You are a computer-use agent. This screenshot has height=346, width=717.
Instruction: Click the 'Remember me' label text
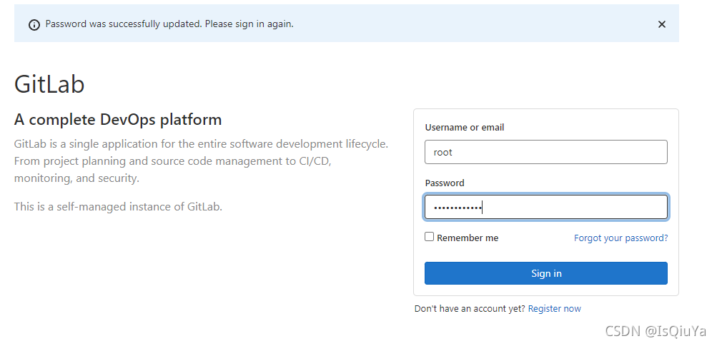[x=468, y=238]
